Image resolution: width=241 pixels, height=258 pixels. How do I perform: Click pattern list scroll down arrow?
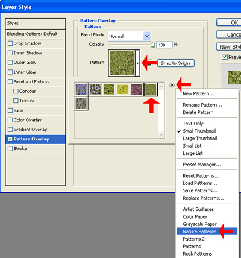click(x=161, y=134)
